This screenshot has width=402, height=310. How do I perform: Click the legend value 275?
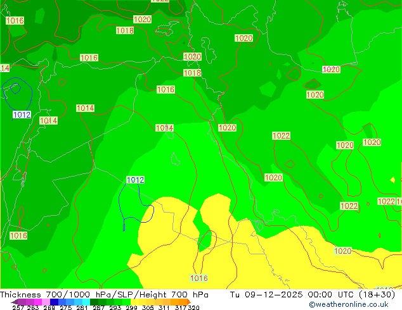point(66,307)
